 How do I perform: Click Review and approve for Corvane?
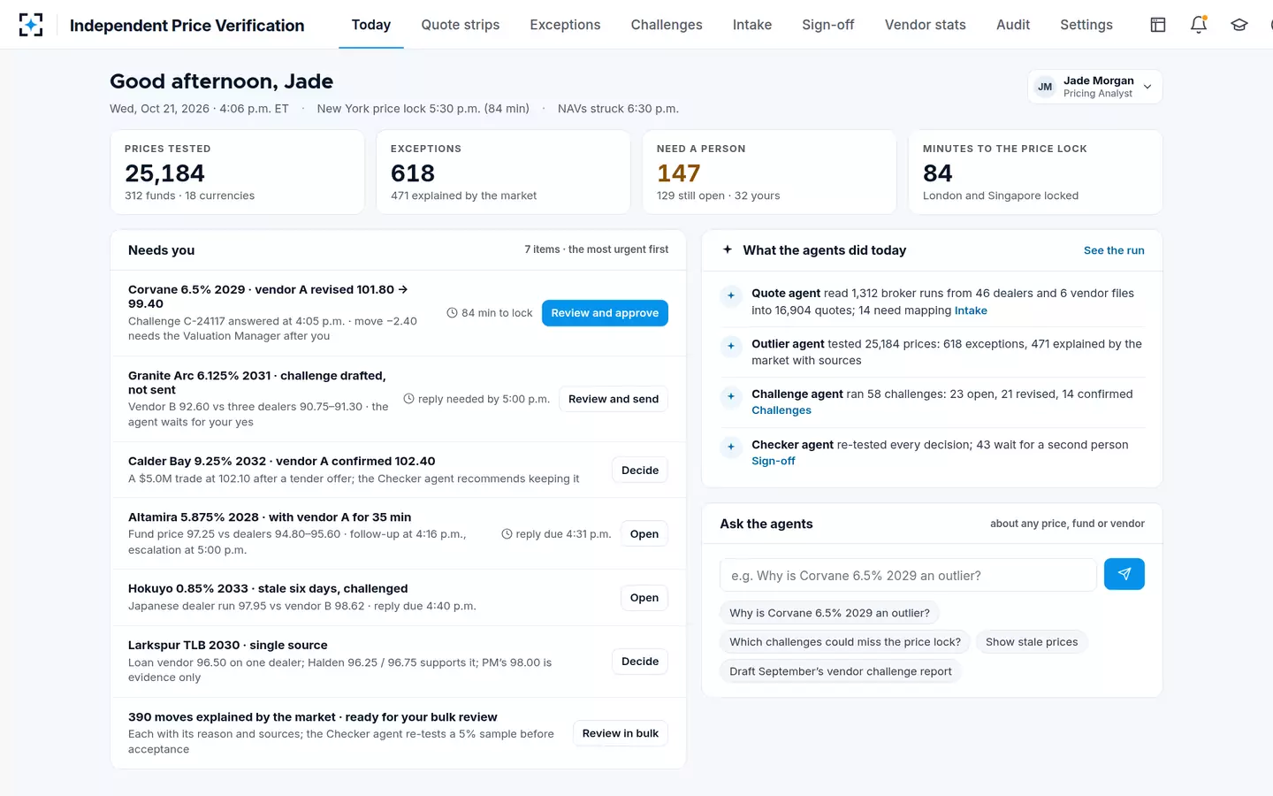[x=605, y=313]
